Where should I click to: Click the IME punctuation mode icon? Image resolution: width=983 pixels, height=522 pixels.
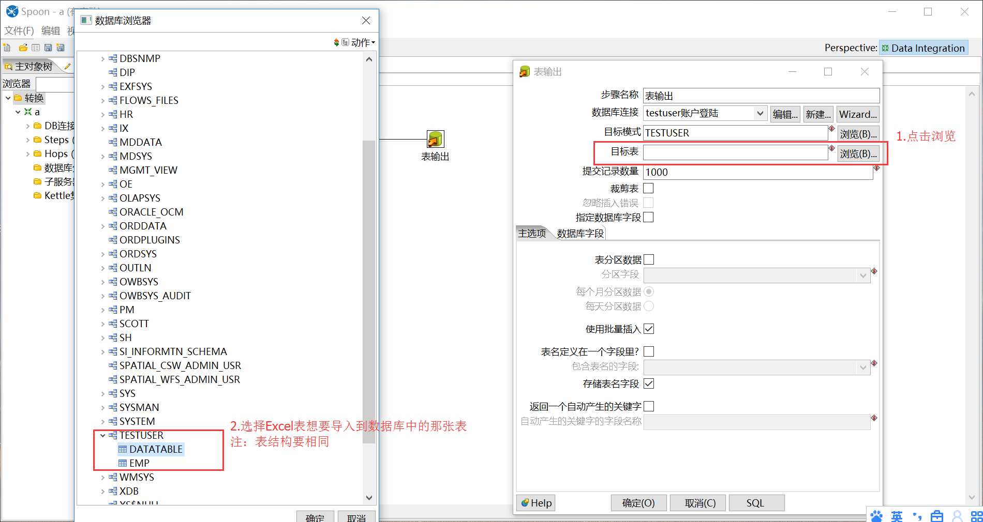coord(917,516)
